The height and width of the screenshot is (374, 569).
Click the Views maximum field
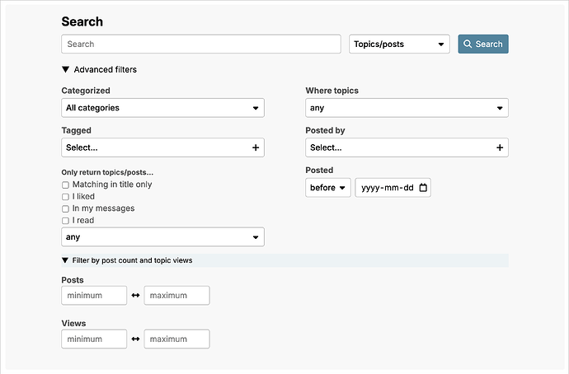pos(176,339)
